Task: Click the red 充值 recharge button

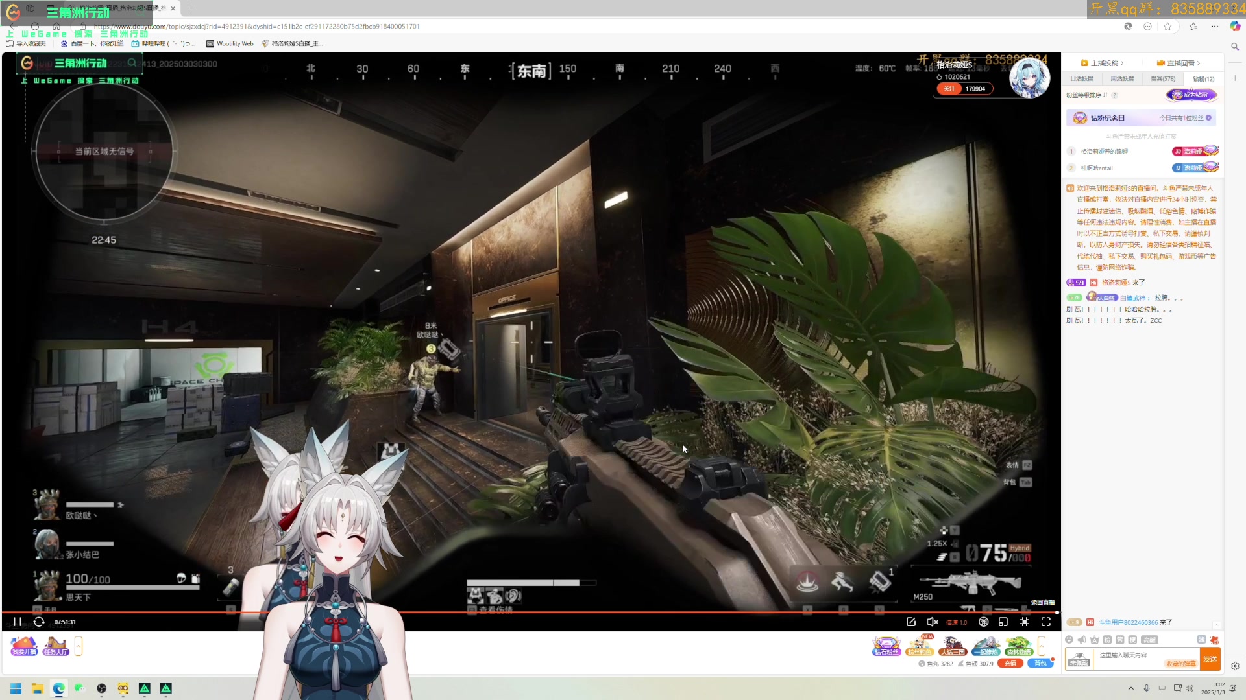Action: pos(1010,664)
